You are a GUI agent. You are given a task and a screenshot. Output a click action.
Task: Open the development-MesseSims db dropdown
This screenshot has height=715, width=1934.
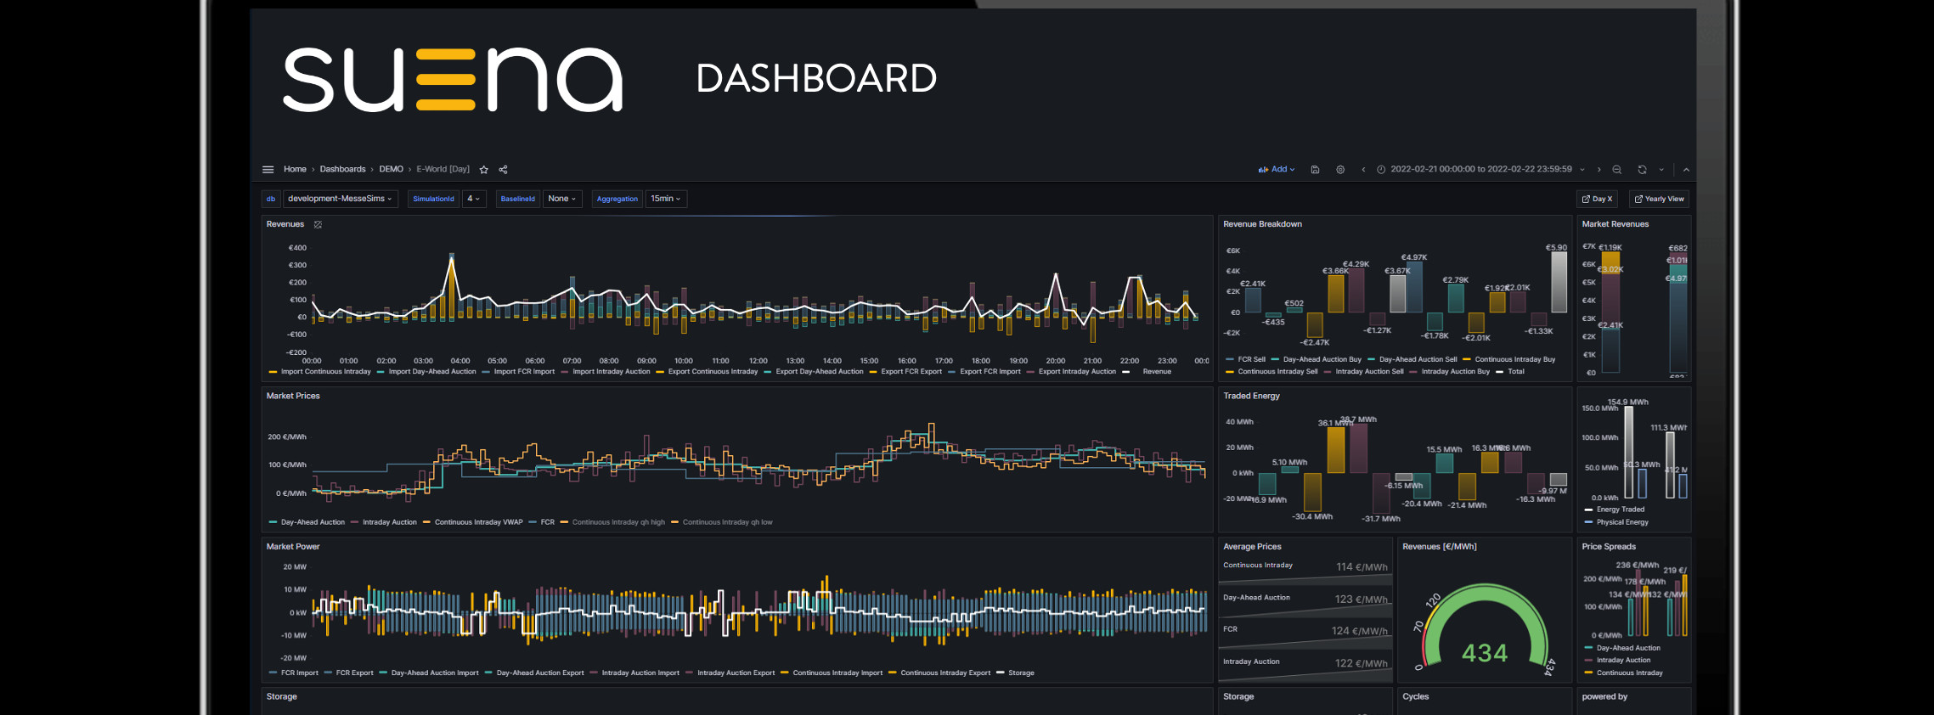tap(339, 199)
